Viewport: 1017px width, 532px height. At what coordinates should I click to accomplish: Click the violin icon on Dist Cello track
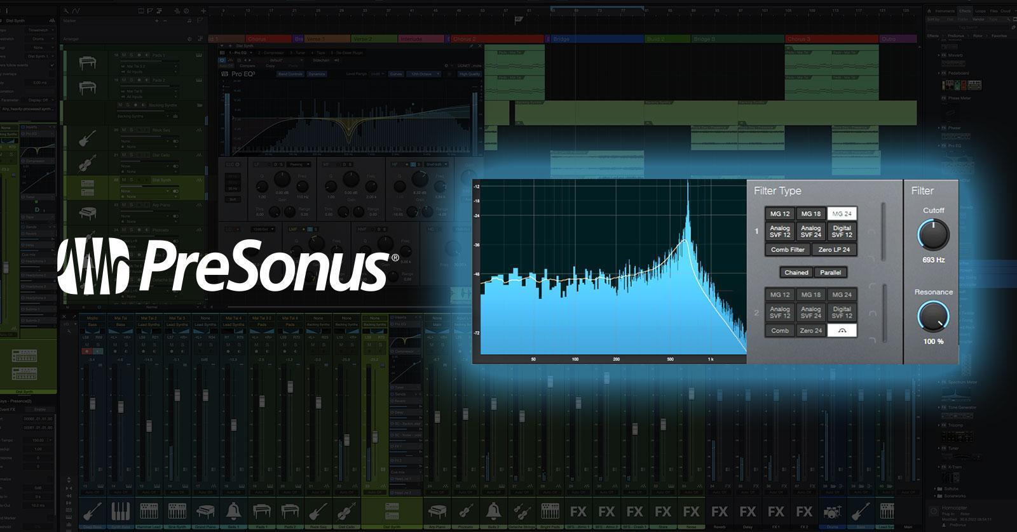(88, 164)
